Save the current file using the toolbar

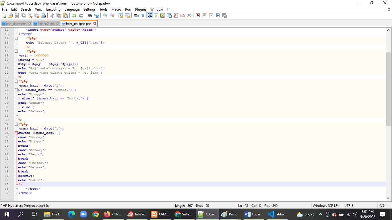(x=17, y=15)
